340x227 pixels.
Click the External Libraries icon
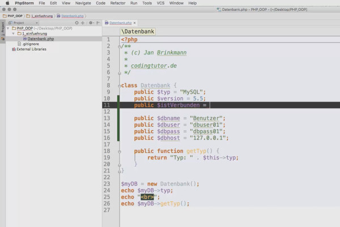click(x=14, y=49)
